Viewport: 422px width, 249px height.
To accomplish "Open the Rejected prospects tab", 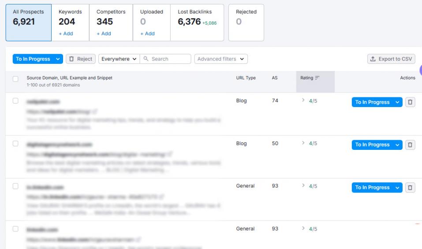I will point(246,22).
